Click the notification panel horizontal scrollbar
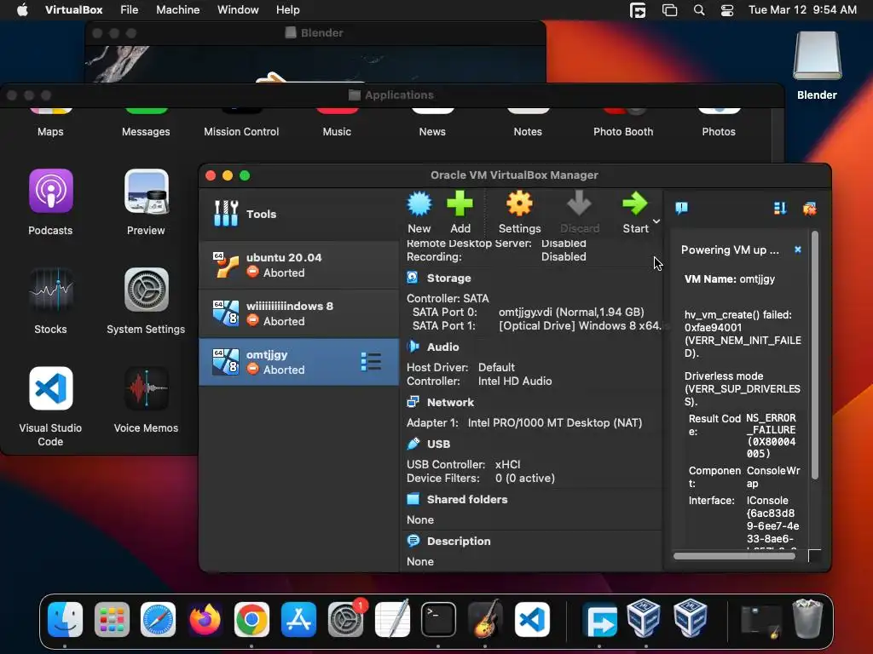 (x=734, y=556)
